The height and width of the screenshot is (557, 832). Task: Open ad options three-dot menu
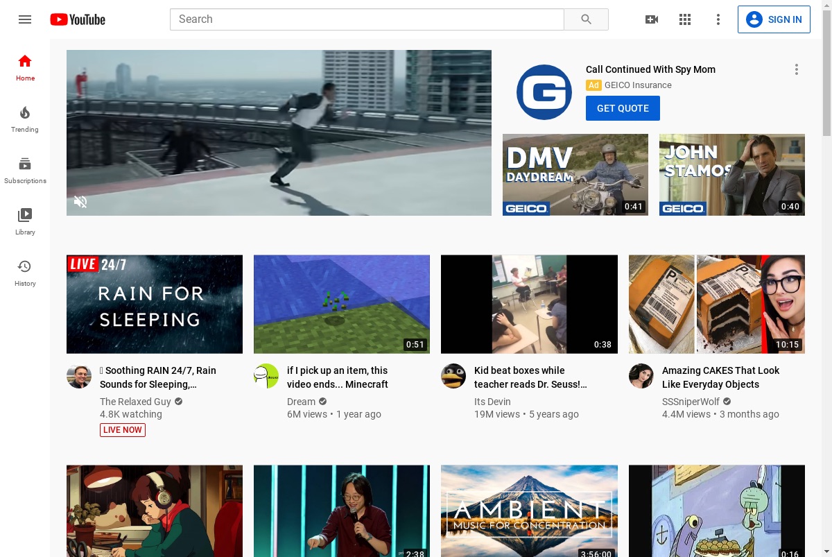point(797,69)
